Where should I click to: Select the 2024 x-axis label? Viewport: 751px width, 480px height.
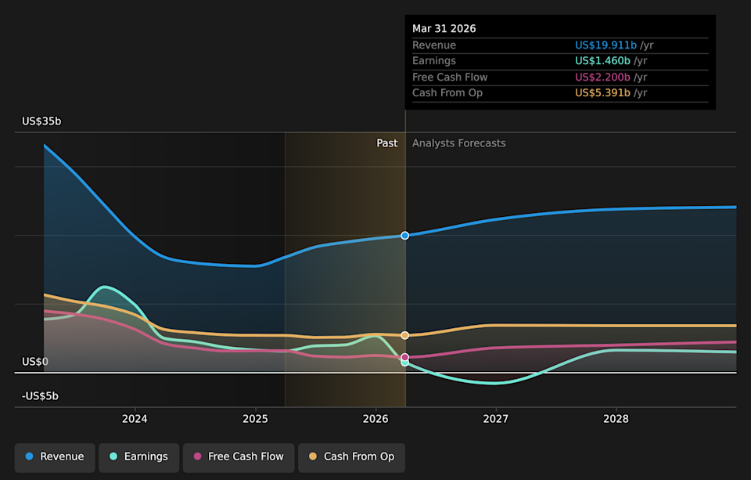point(135,419)
